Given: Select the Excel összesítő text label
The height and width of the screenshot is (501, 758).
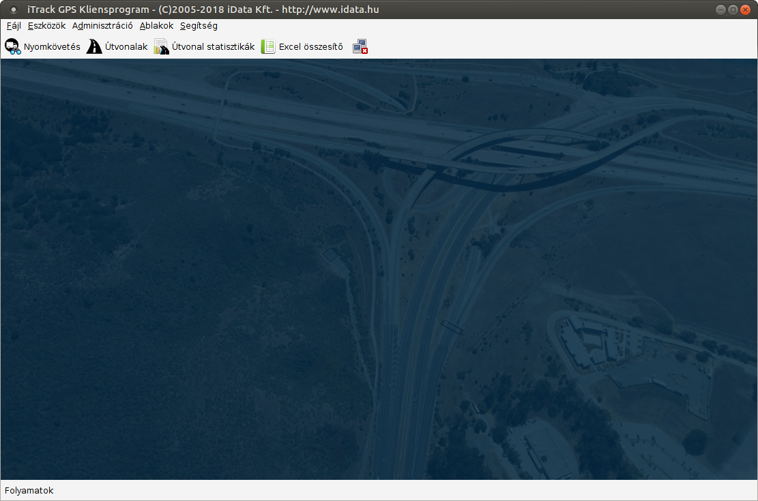Looking at the screenshot, I should point(310,47).
